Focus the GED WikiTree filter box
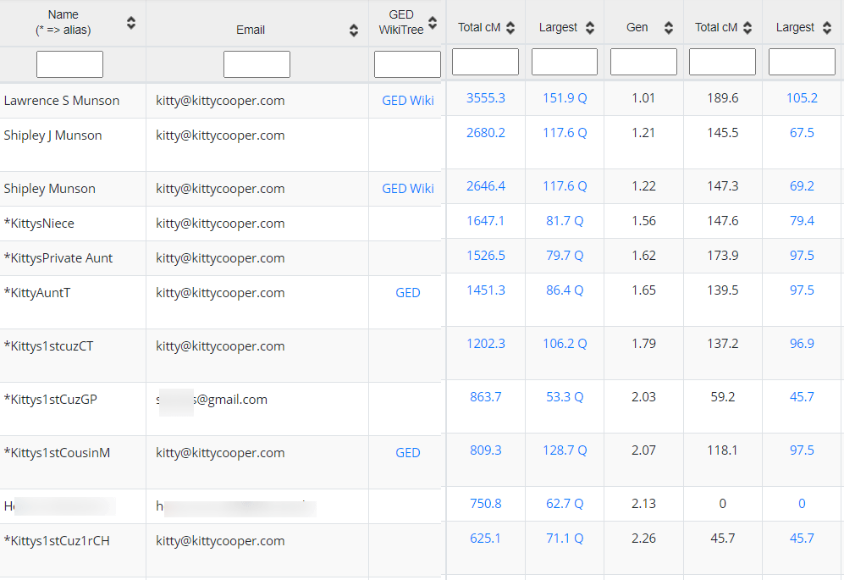The width and height of the screenshot is (844, 580). click(407, 64)
